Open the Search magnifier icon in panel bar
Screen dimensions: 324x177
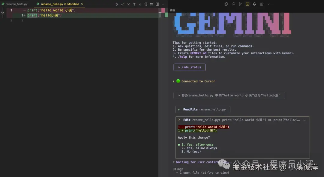[x=233, y=4]
